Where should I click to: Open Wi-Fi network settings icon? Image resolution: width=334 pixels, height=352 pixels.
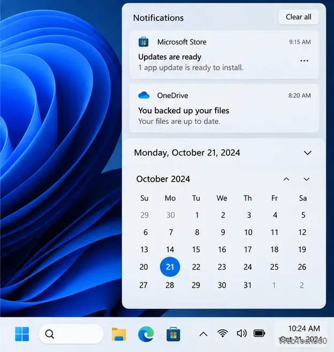point(223,334)
